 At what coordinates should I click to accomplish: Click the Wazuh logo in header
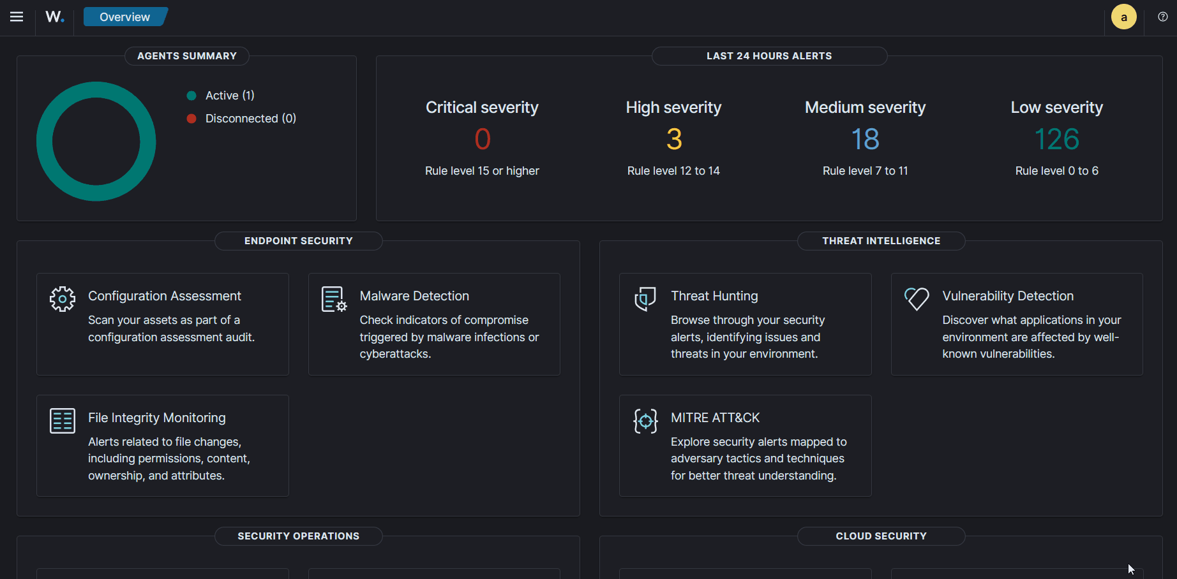[55, 17]
